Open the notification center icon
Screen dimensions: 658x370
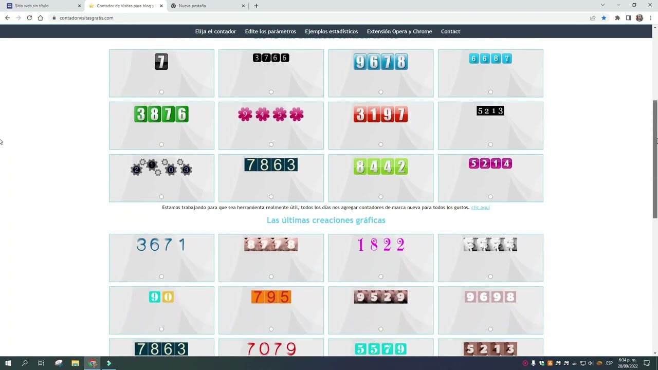click(647, 363)
